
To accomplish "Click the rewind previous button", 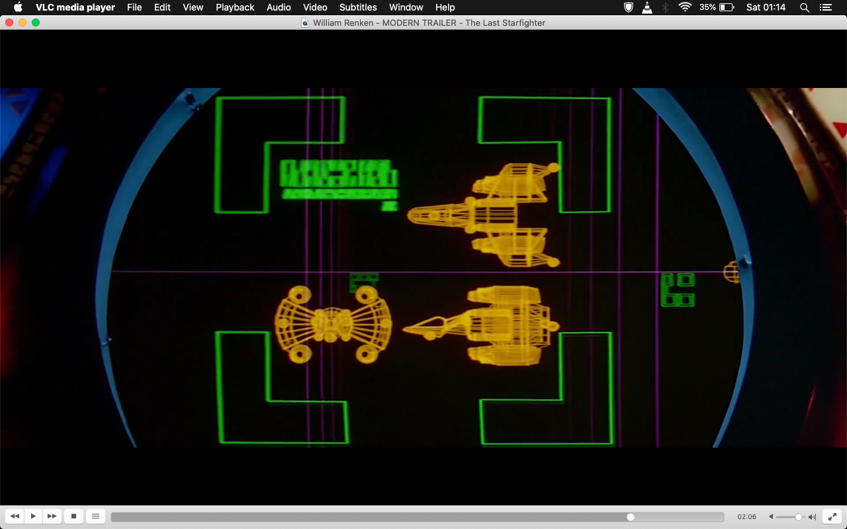I will (15, 516).
